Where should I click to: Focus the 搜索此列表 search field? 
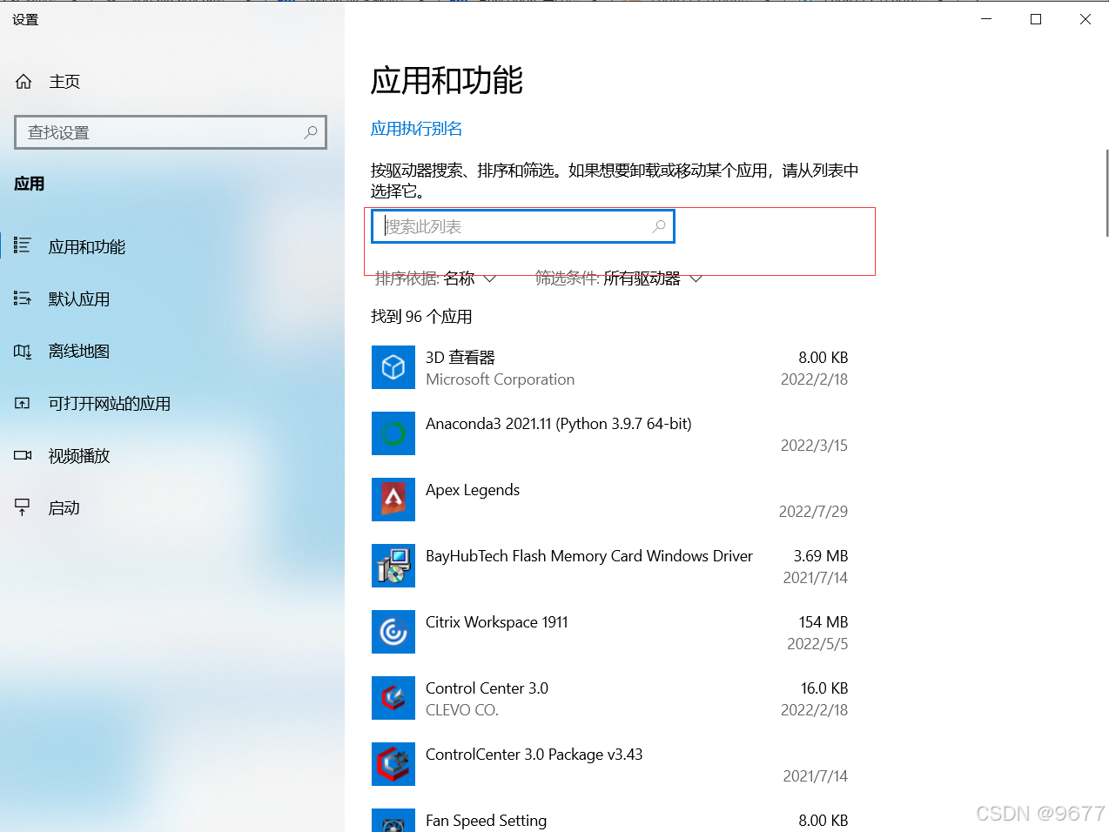[x=523, y=226]
